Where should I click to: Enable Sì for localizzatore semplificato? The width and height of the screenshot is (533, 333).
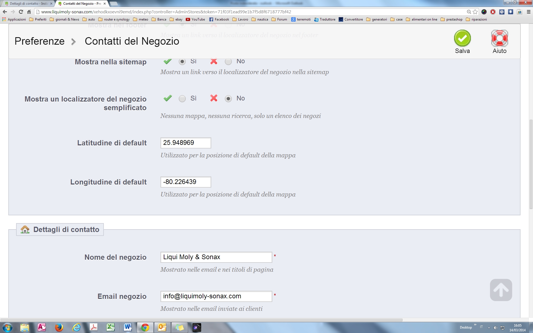pos(182,99)
